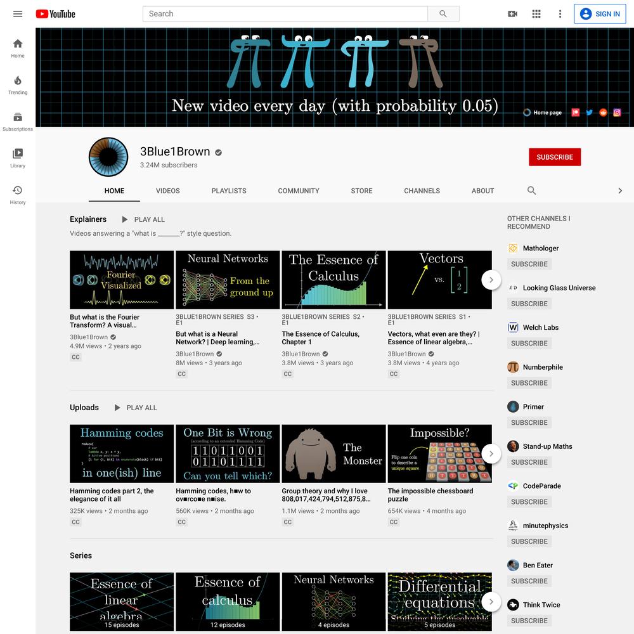Open the HOME channel tab

coord(114,191)
